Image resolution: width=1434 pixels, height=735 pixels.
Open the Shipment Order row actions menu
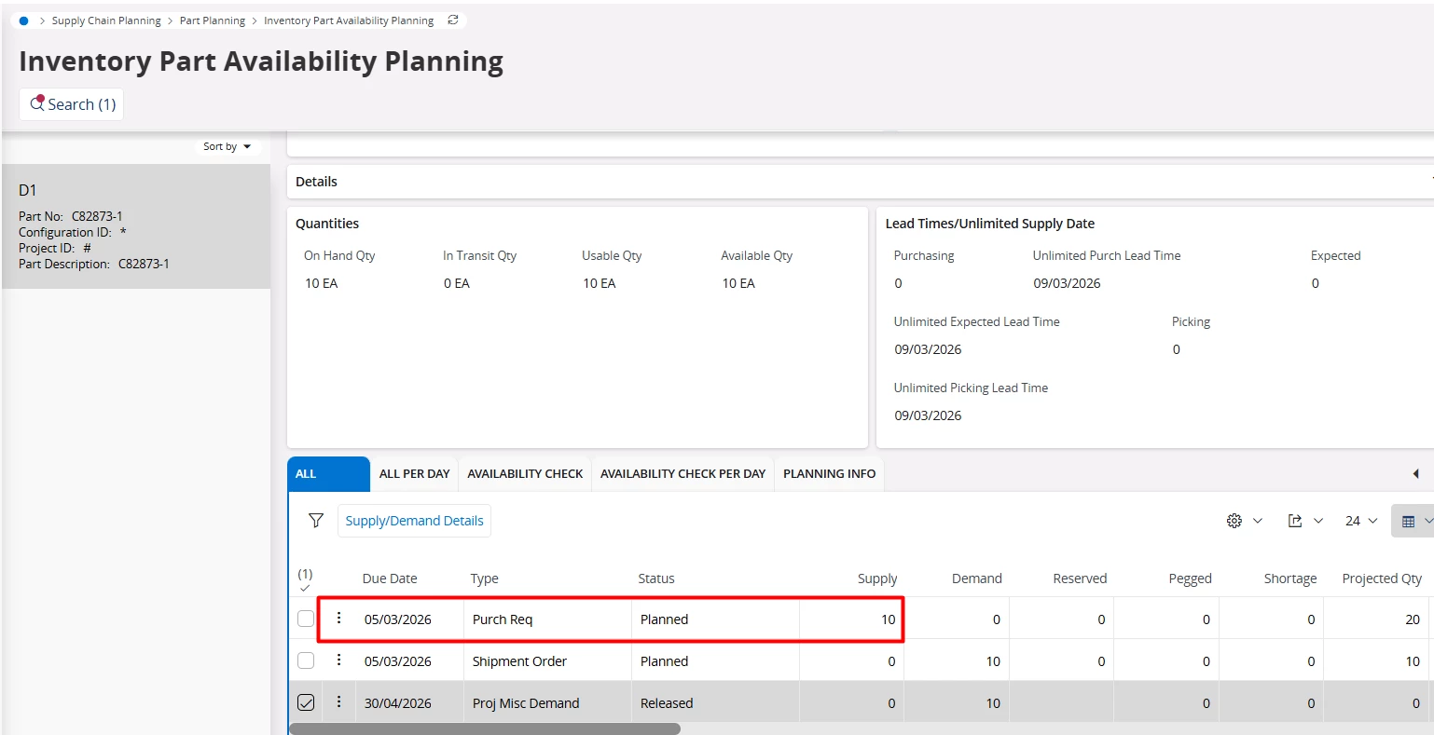pos(339,660)
